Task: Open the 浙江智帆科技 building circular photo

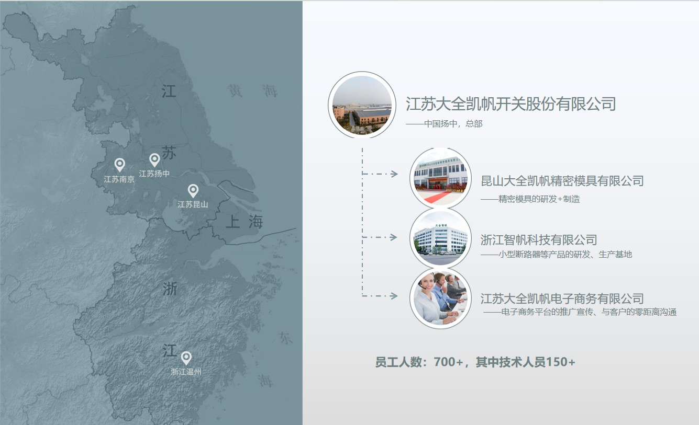Action: [x=441, y=238]
